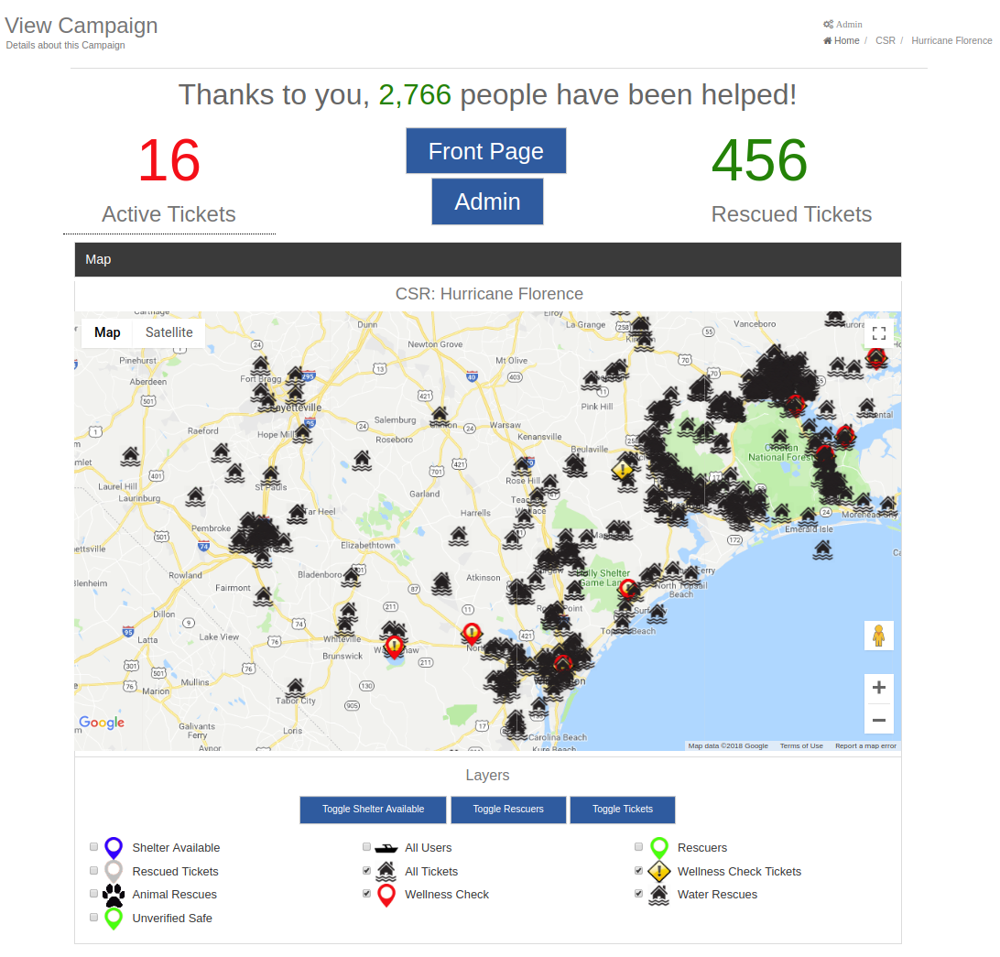Click house marker near Tabor City
This screenshot has width=1000, height=957.
295,689
